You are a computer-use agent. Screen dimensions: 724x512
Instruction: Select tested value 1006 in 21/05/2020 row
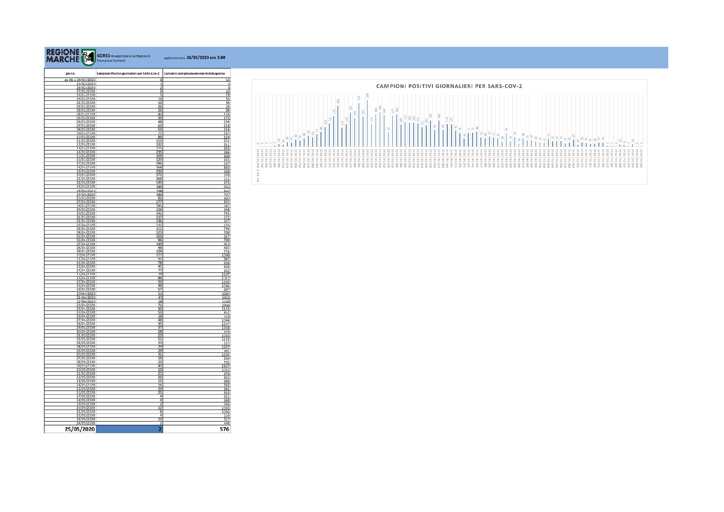[226, 412]
